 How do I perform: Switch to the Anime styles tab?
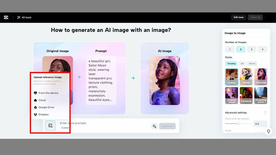pyautogui.click(x=252, y=64)
